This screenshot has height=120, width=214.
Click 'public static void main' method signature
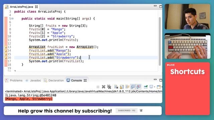pos(58,19)
